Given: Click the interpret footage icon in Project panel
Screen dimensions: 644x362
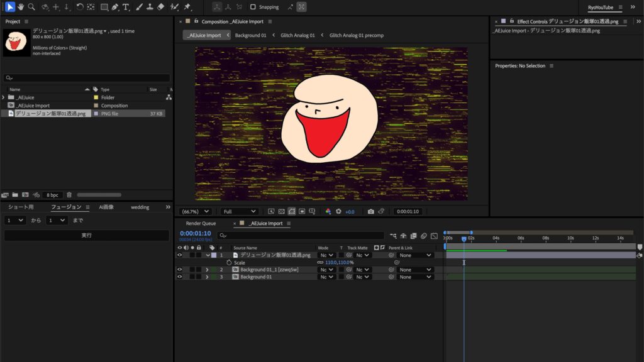Looking at the screenshot, I should coord(5,195).
